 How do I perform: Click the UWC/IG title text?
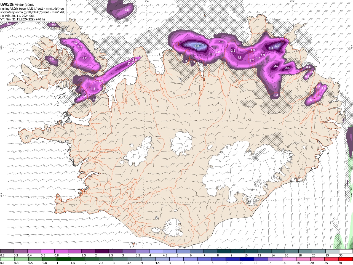coord(7,4)
